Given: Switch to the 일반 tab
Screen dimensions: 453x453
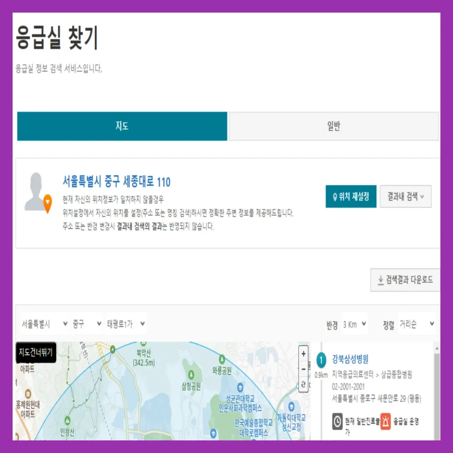Looking at the screenshot, I should click(x=334, y=126).
